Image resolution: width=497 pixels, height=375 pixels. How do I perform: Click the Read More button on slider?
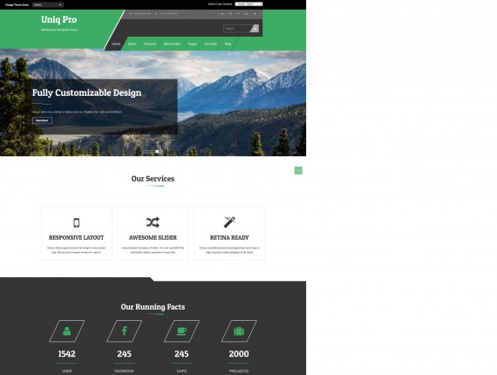tap(42, 120)
